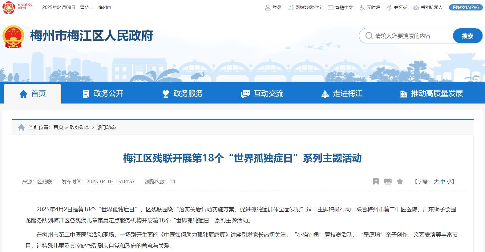Toggle the 关怀版 care version

pyautogui.click(x=397, y=7)
